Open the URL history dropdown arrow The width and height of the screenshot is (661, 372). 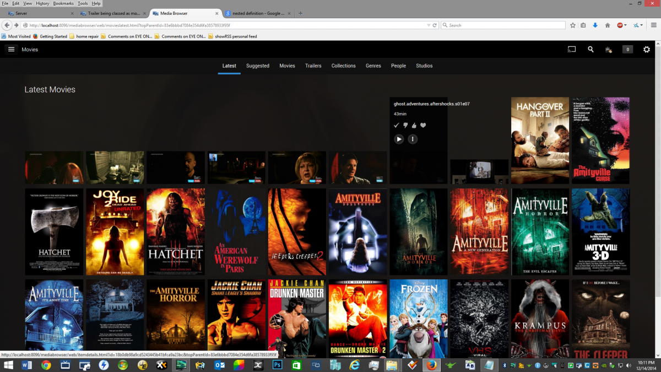coord(429,25)
